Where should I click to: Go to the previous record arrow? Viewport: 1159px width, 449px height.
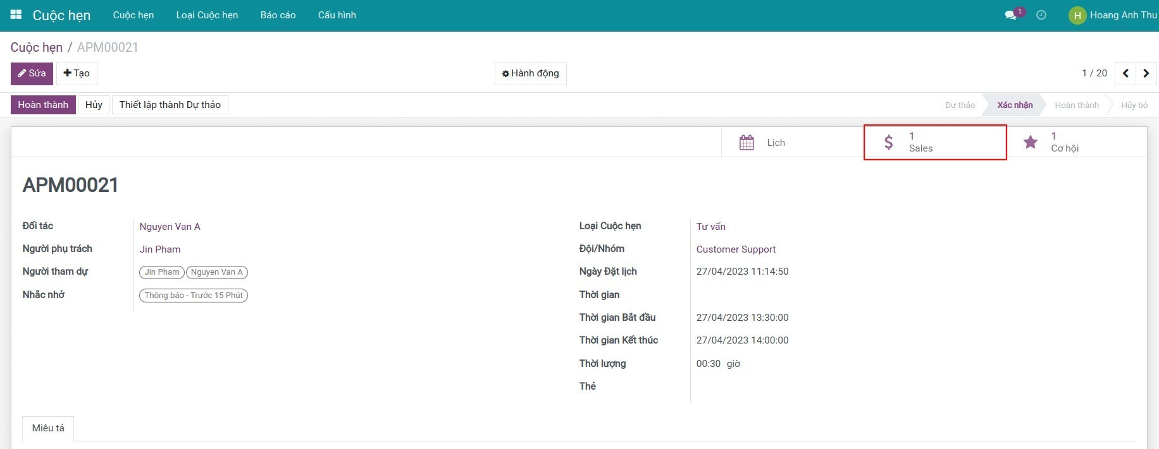click(1125, 73)
